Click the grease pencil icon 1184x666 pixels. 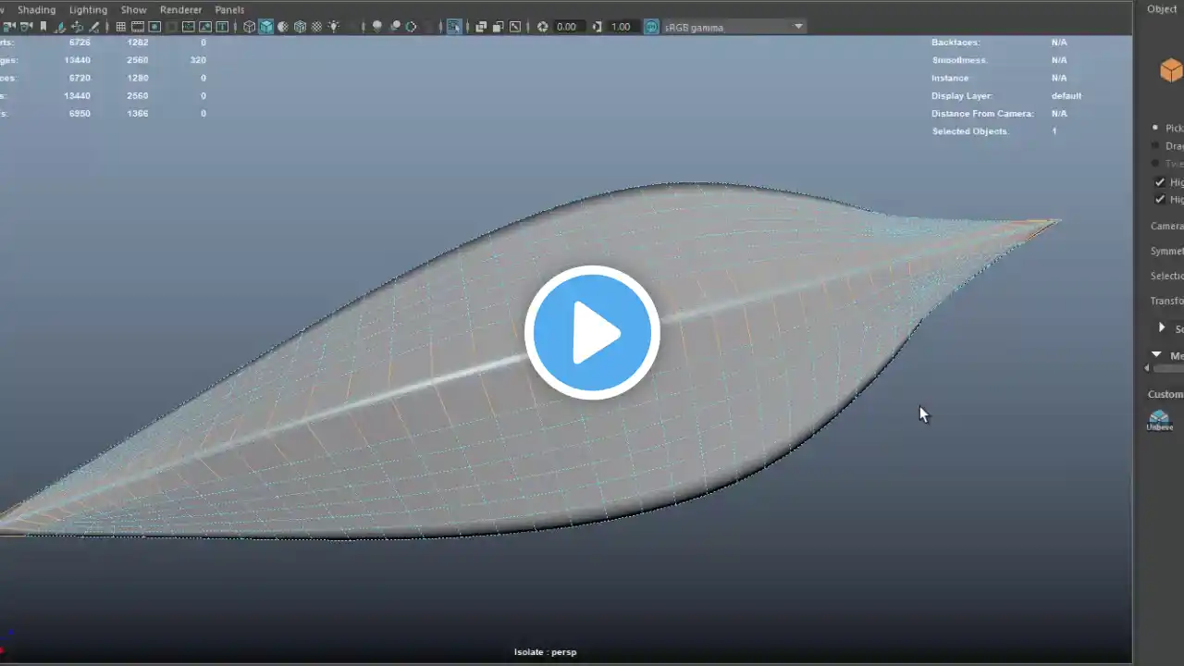pyautogui.click(x=93, y=27)
